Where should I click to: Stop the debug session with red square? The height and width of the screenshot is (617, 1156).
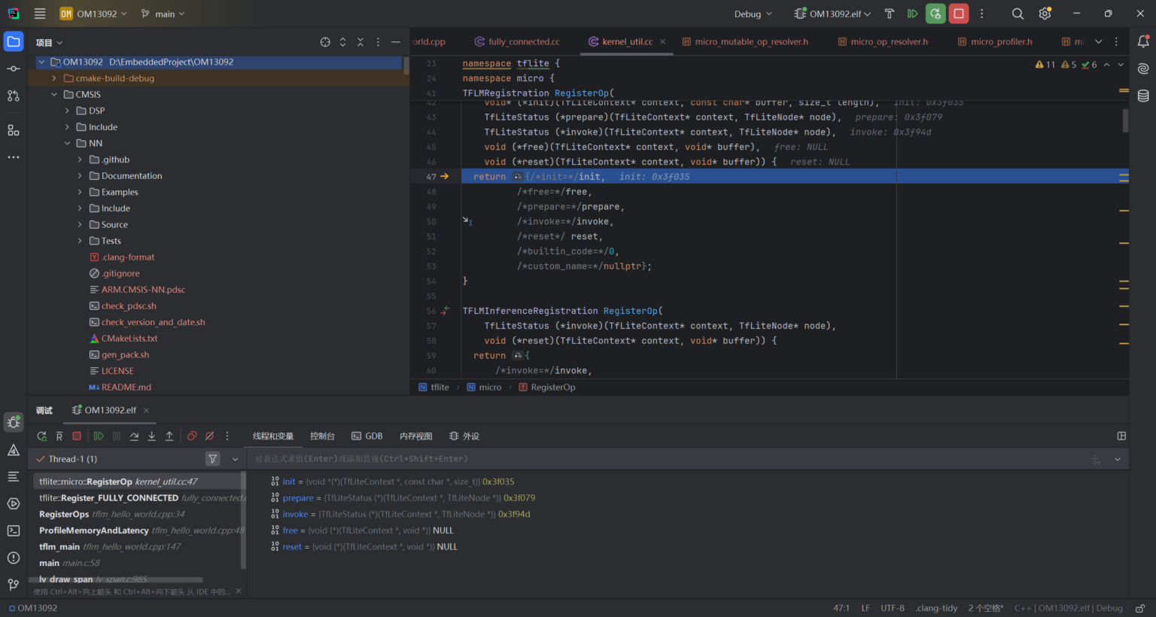point(958,14)
